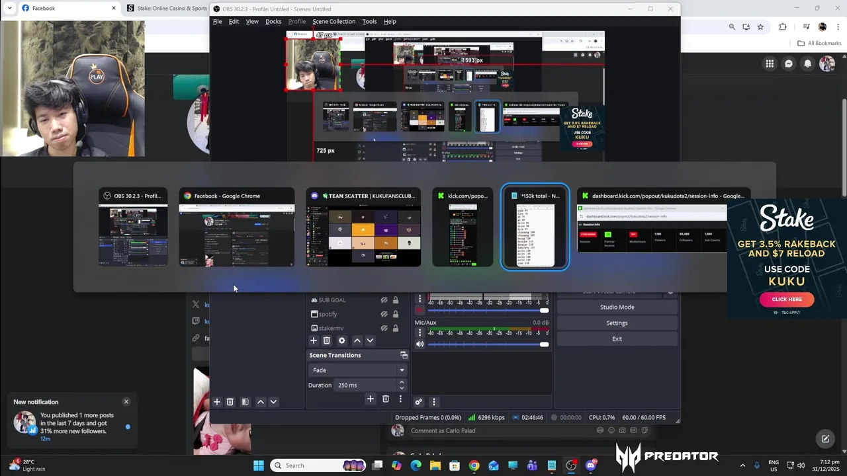Open scene filters icon in Scenes toolbar

(x=245, y=402)
